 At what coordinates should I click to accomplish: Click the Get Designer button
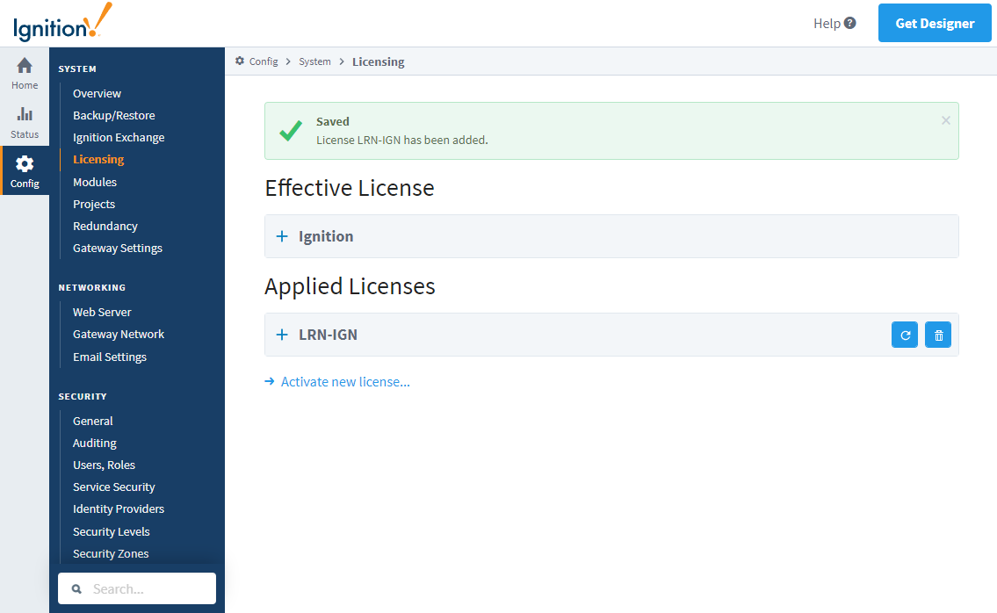pyautogui.click(x=935, y=23)
